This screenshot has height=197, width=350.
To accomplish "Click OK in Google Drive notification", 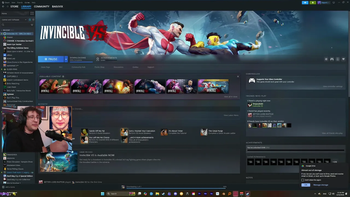I will point(306,185).
